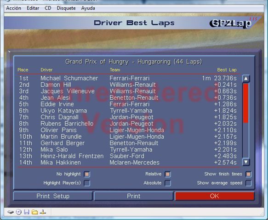
Task: Select the Damon Hill row
Action: point(128,85)
